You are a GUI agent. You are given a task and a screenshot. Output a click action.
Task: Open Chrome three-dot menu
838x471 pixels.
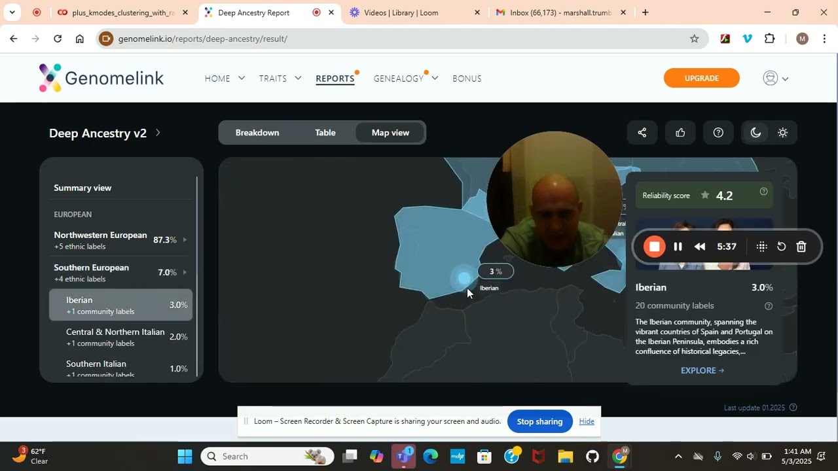[824, 39]
